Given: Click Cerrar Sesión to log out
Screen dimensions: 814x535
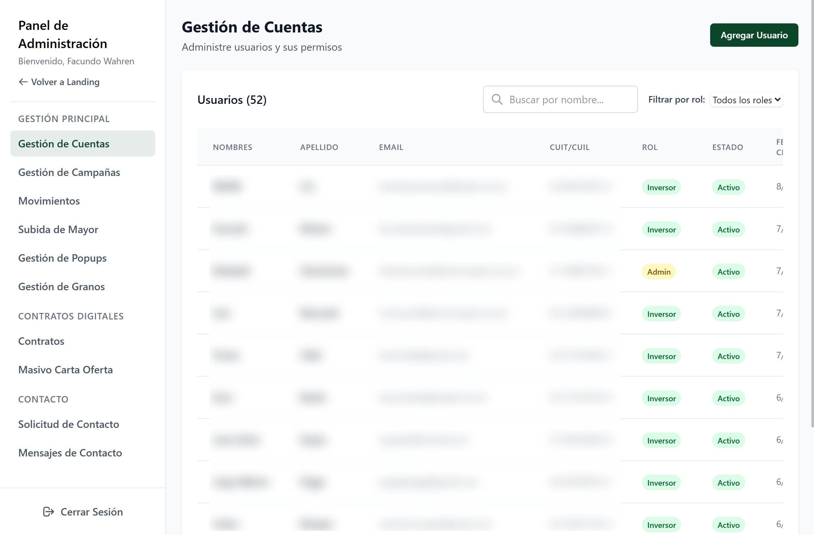Looking at the screenshot, I should 91,511.
